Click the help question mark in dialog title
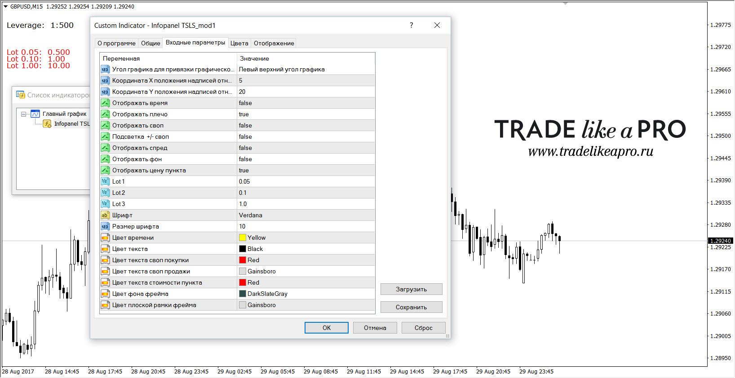The height and width of the screenshot is (378, 735). 411,26
